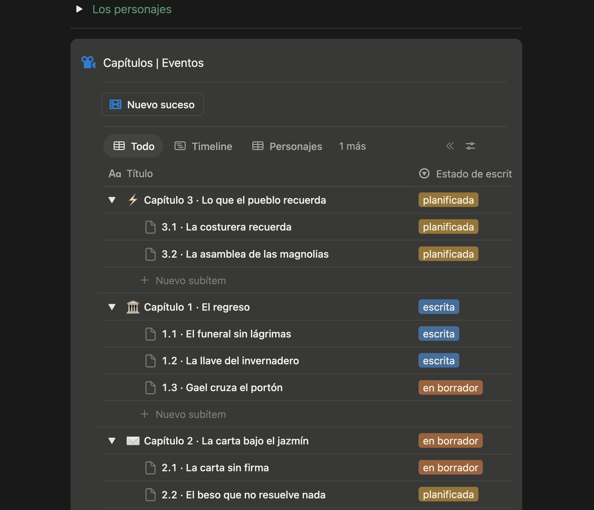This screenshot has height=510, width=594.
Task: Collapse Capítulo 3 sub-items
Action: (112, 200)
